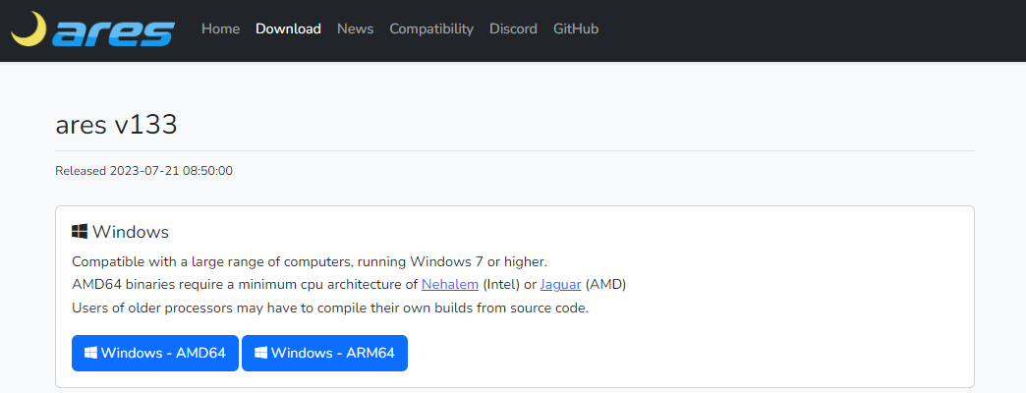1026x393 pixels.
Task: Download the Windows - ARM64 build
Action: (x=324, y=353)
